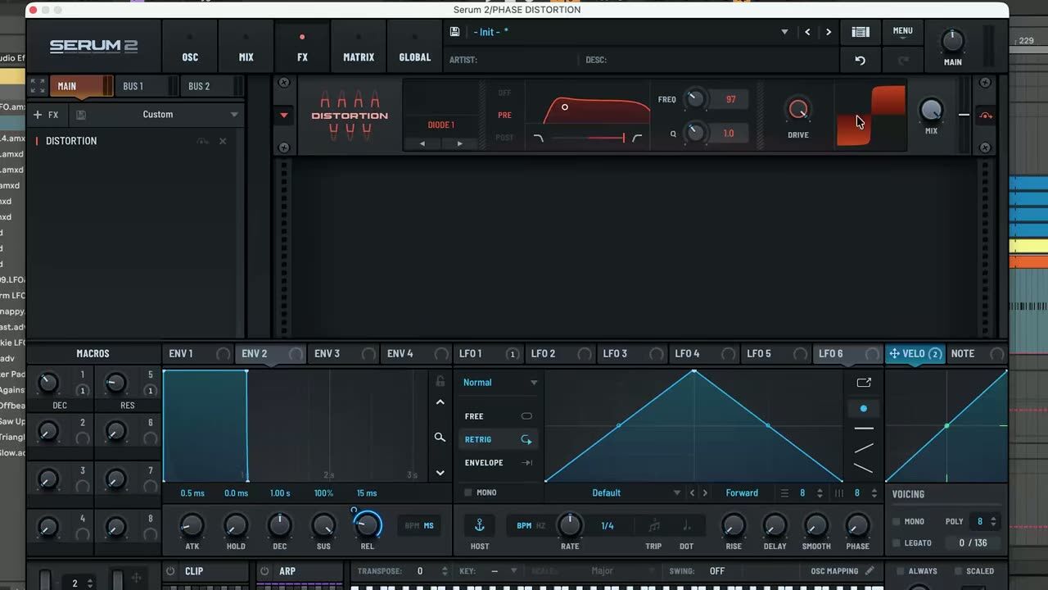
Task: Set distortion filter to OFF
Action: tap(504, 93)
